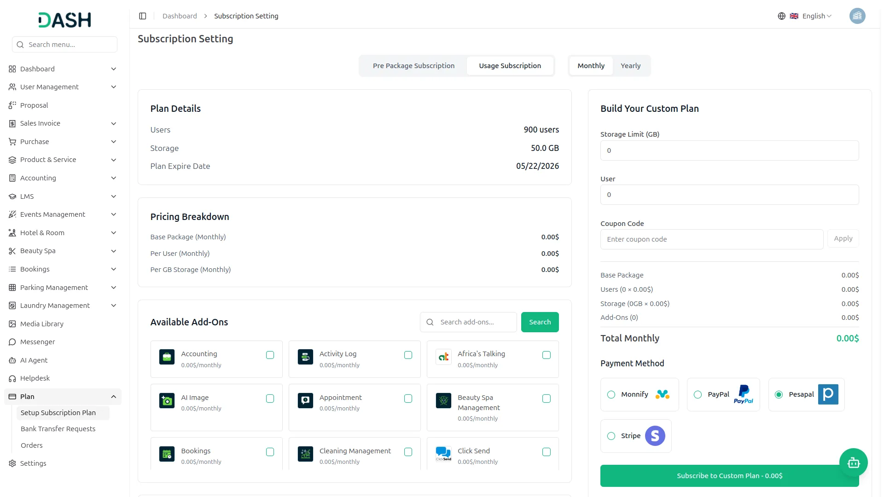884x497 pixels.
Task: Toggle the sidebar collapse icon
Action: click(143, 16)
